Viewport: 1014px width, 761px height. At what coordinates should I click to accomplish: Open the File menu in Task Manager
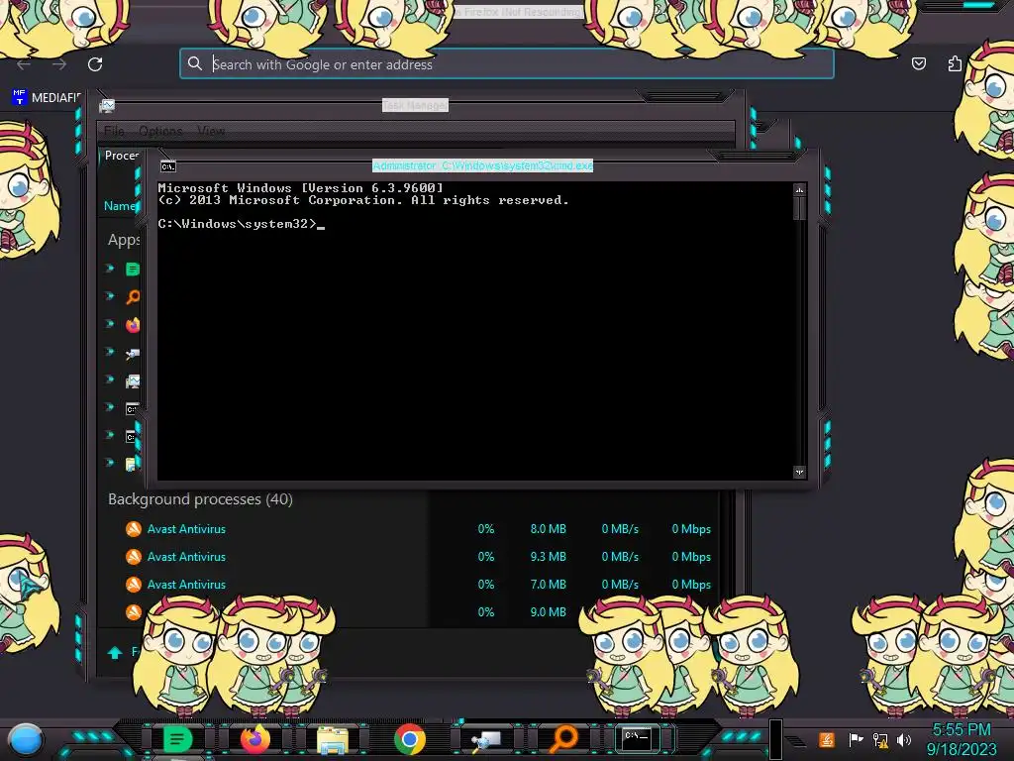pos(114,131)
